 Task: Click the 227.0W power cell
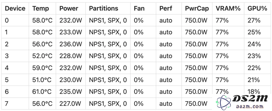tap(71, 103)
